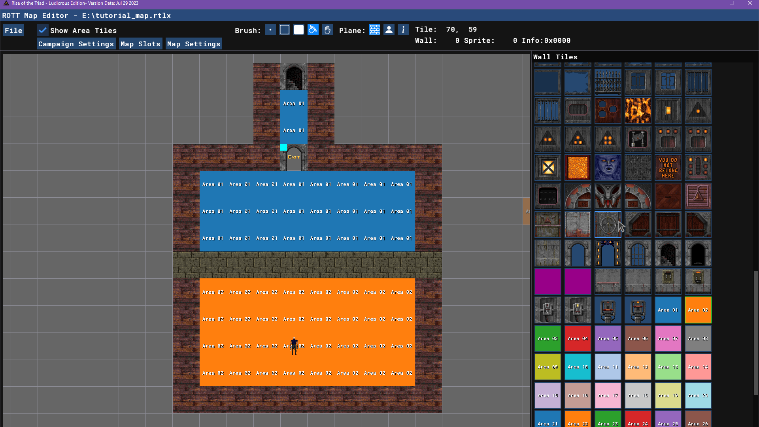Select the 'You do not belong here' tile
Viewport: 759px width, 427px height.
point(668,168)
